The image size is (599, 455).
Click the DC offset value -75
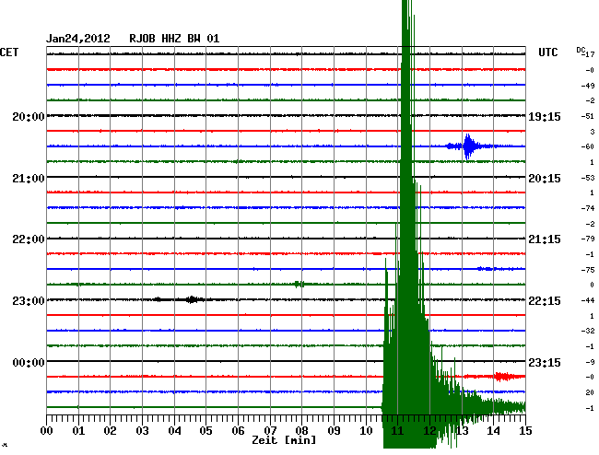click(588, 270)
